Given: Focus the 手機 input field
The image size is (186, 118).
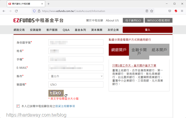Looking at the screenshot, I should (x=76, y=59).
